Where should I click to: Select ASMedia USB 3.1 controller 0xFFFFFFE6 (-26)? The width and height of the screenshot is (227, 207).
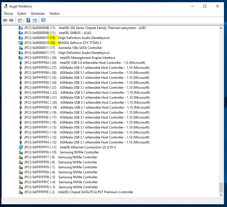point(87,73)
